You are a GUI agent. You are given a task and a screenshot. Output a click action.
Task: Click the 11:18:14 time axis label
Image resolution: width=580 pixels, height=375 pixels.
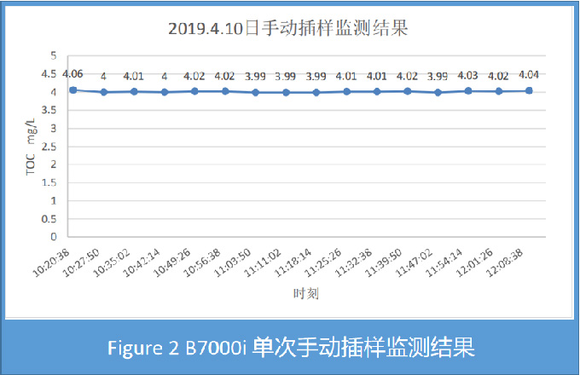pyautogui.click(x=293, y=262)
